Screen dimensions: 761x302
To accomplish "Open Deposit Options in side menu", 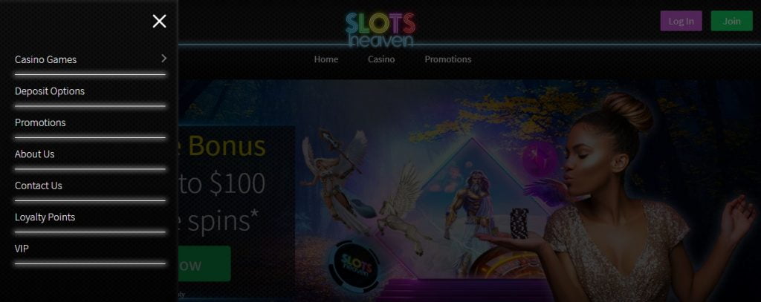I will pyautogui.click(x=50, y=91).
